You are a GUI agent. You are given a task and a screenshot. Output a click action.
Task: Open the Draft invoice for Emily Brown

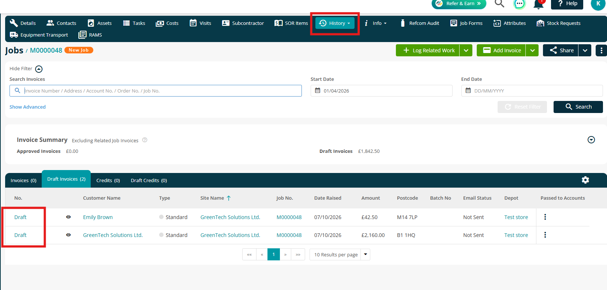point(20,217)
